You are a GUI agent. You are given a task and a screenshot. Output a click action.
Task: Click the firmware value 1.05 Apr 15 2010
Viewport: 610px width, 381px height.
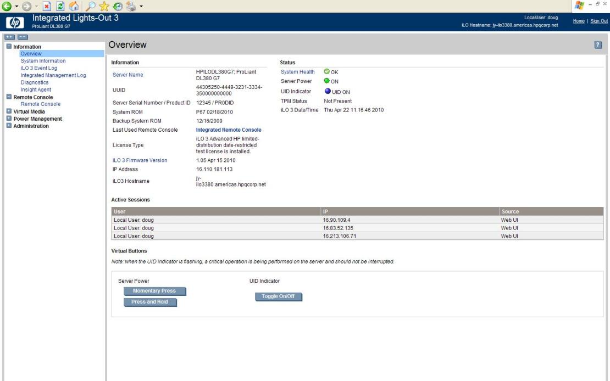tap(216, 160)
